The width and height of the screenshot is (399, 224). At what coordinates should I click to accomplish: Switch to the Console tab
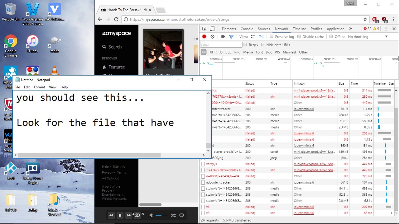247,29
